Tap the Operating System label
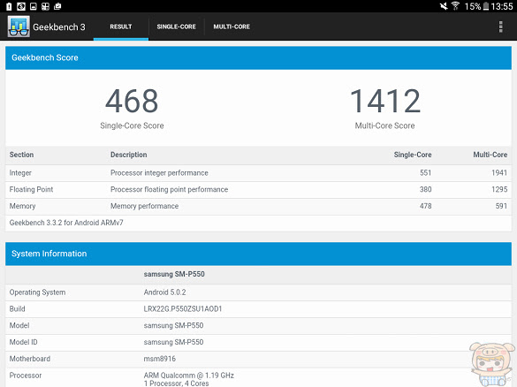This screenshot has height=387, width=517. point(37,292)
